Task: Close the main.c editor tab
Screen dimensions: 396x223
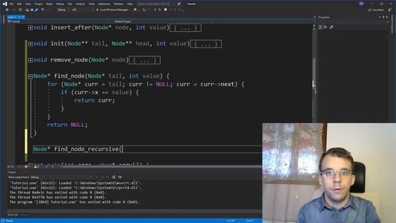Action: (x=23, y=17)
